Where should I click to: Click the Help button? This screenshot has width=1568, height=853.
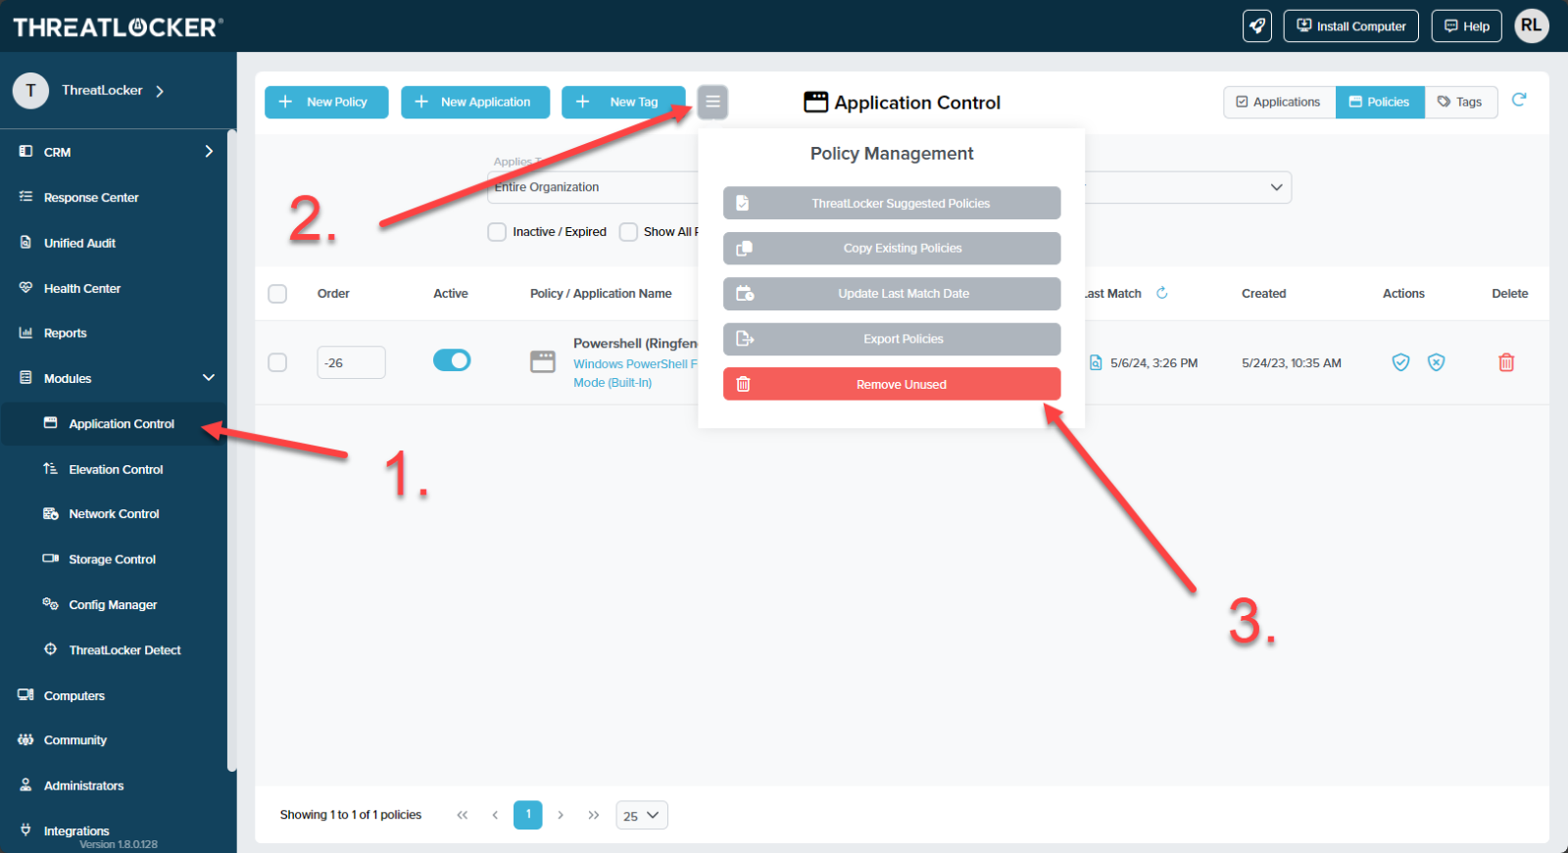pyautogui.click(x=1467, y=26)
